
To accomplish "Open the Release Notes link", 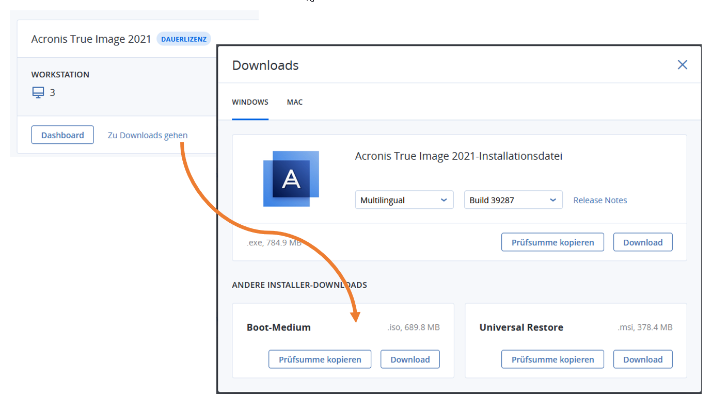I will [x=600, y=200].
